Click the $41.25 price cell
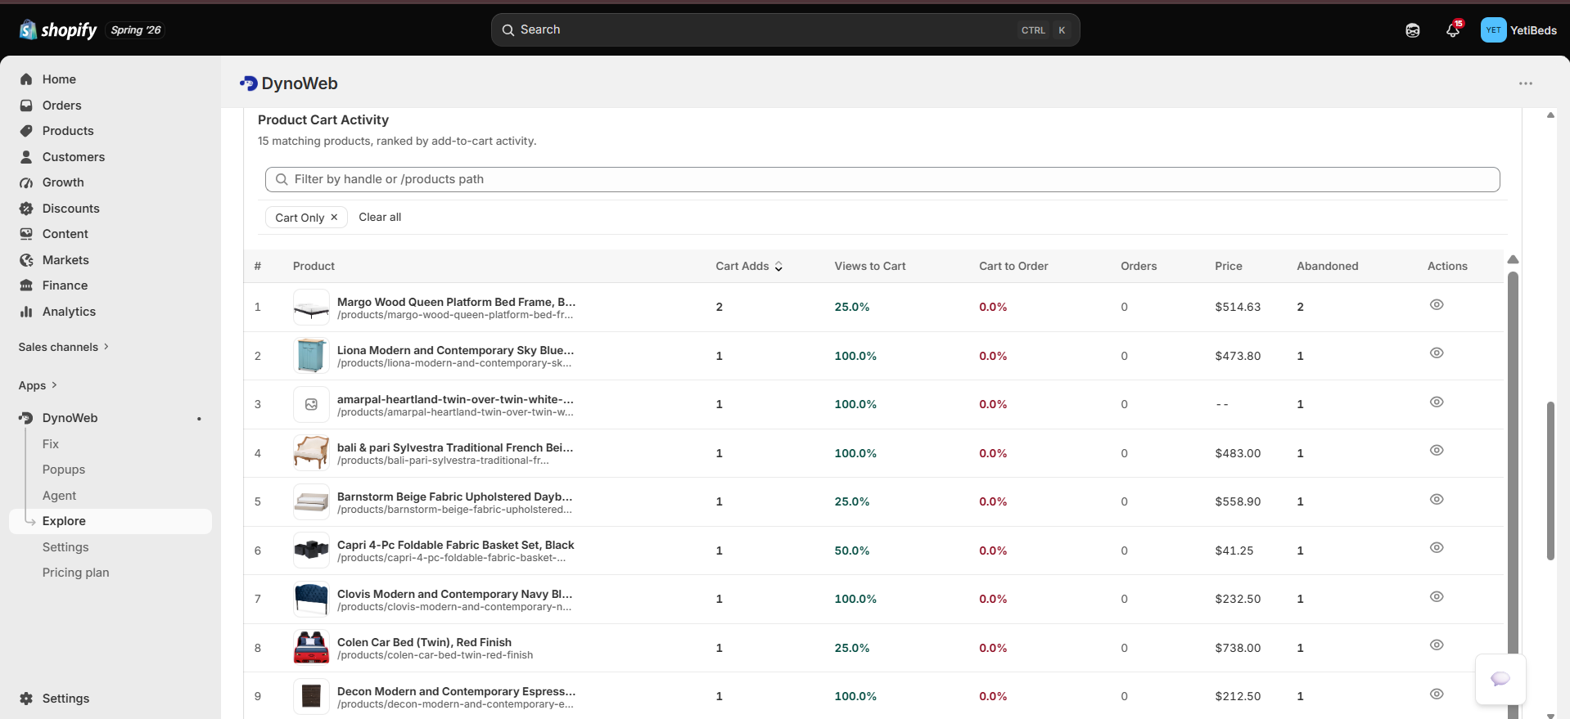The height and width of the screenshot is (719, 1570). point(1234,550)
